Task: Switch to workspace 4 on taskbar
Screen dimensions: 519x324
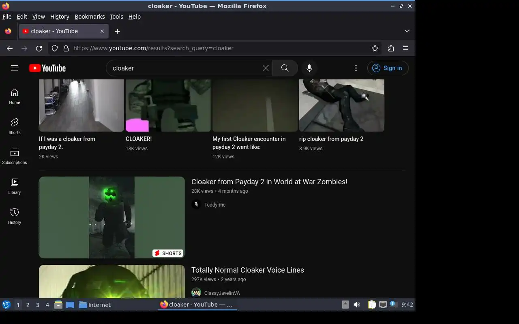Action: click(x=47, y=305)
